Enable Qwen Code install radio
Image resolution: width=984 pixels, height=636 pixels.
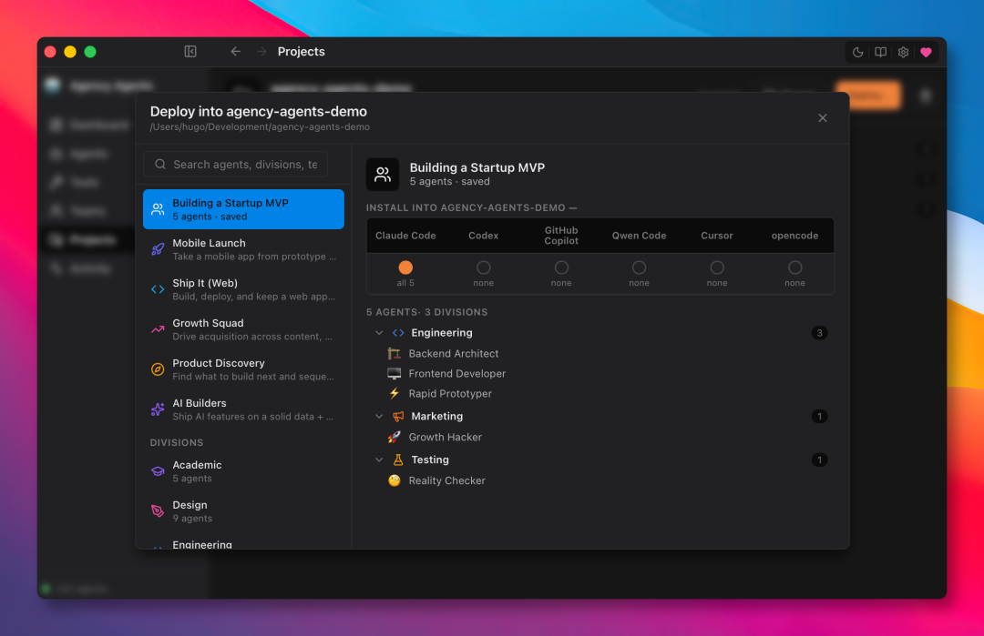639,268
